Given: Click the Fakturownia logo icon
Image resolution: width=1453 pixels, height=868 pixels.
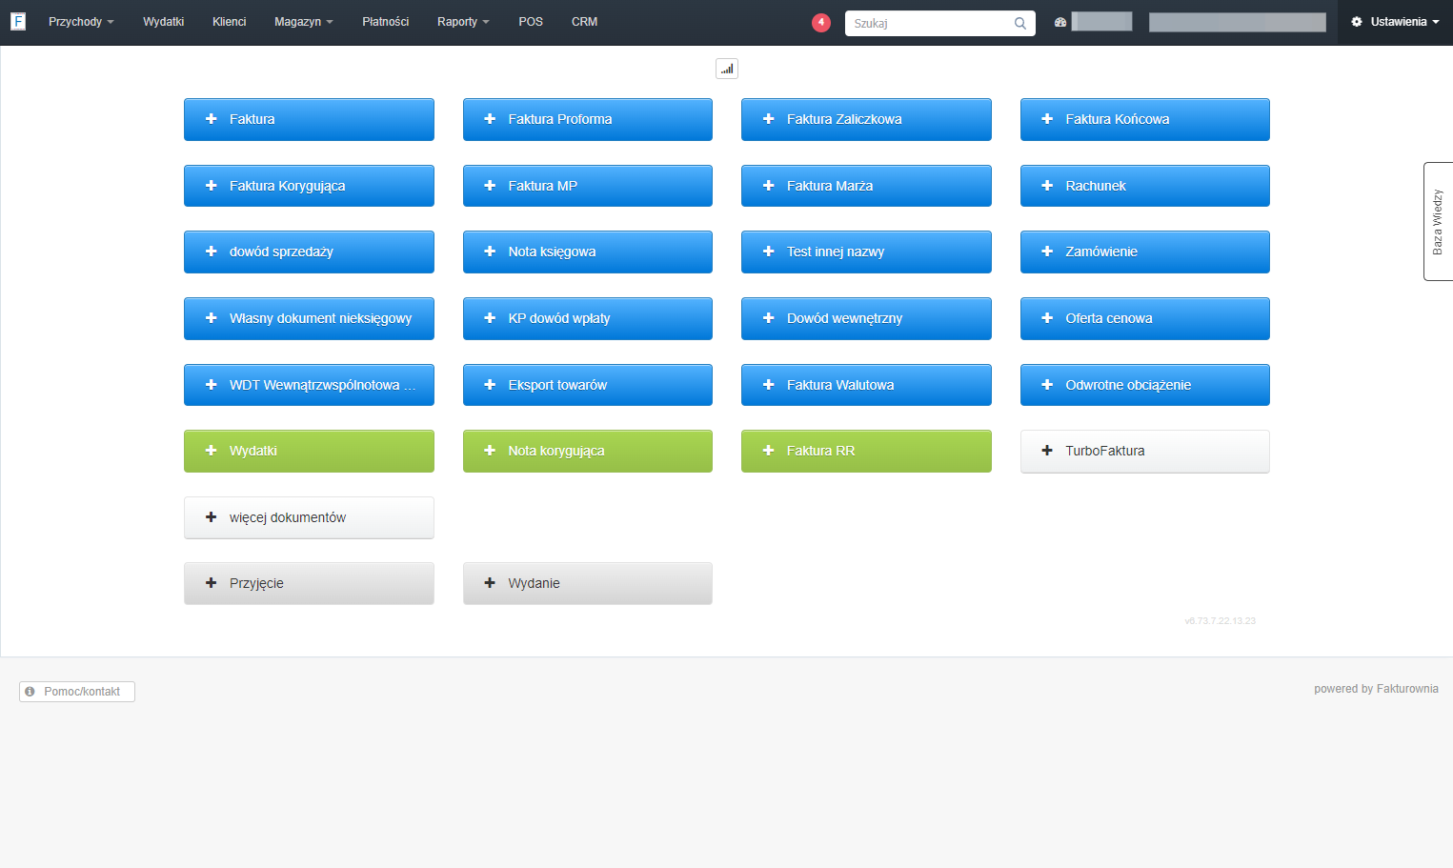Looking at the screenshot, I should (x=18, y=21).
